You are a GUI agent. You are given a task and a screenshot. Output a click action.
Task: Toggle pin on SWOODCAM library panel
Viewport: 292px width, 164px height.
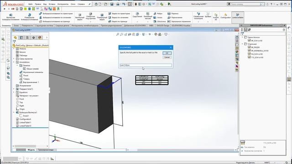[x=284, y=26]
